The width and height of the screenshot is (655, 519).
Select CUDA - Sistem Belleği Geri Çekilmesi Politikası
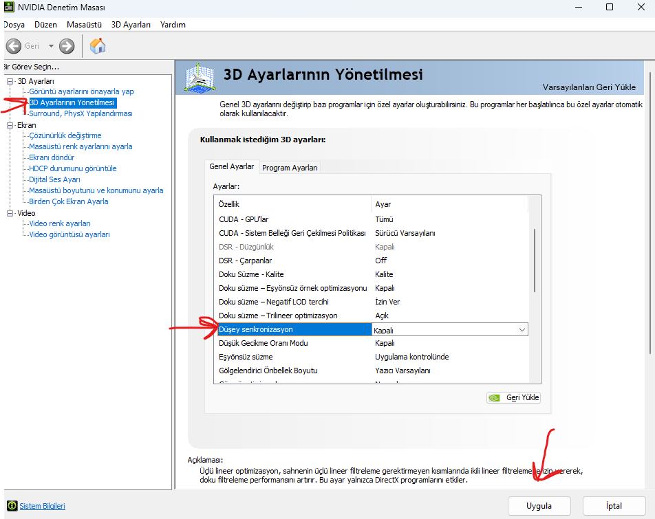pyautogui.click(x=372, y=233)
